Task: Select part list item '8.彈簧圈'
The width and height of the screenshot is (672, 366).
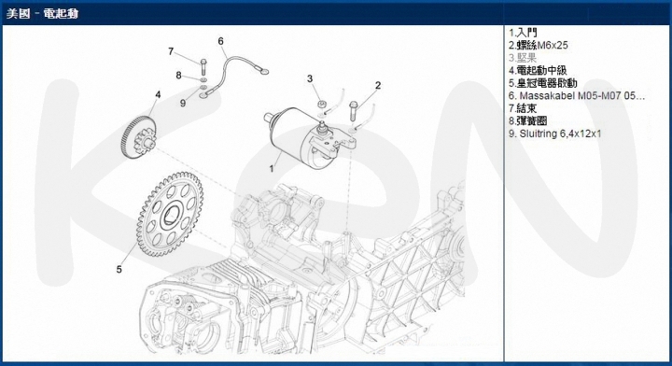Action: pyautogui.click(x=528, y=120)
